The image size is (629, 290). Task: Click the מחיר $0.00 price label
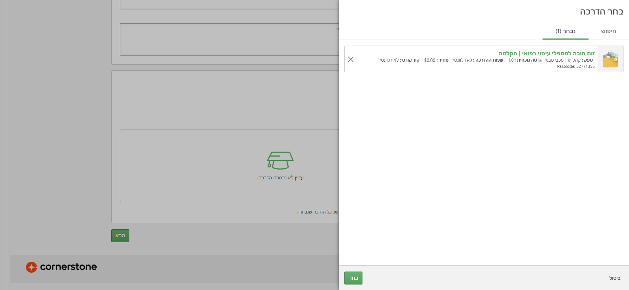pyautogui.click(x=436, y=60)
